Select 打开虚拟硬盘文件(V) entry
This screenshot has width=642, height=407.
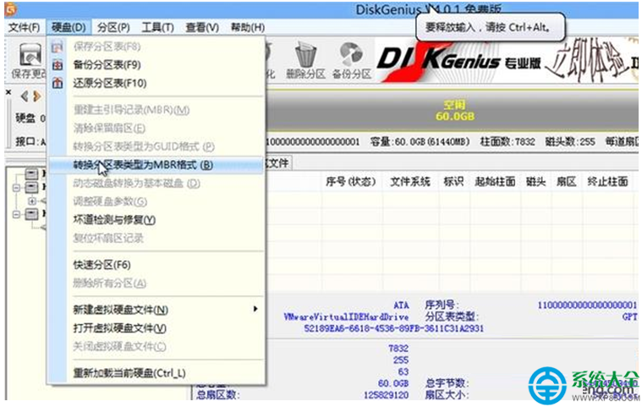point(119,328)
